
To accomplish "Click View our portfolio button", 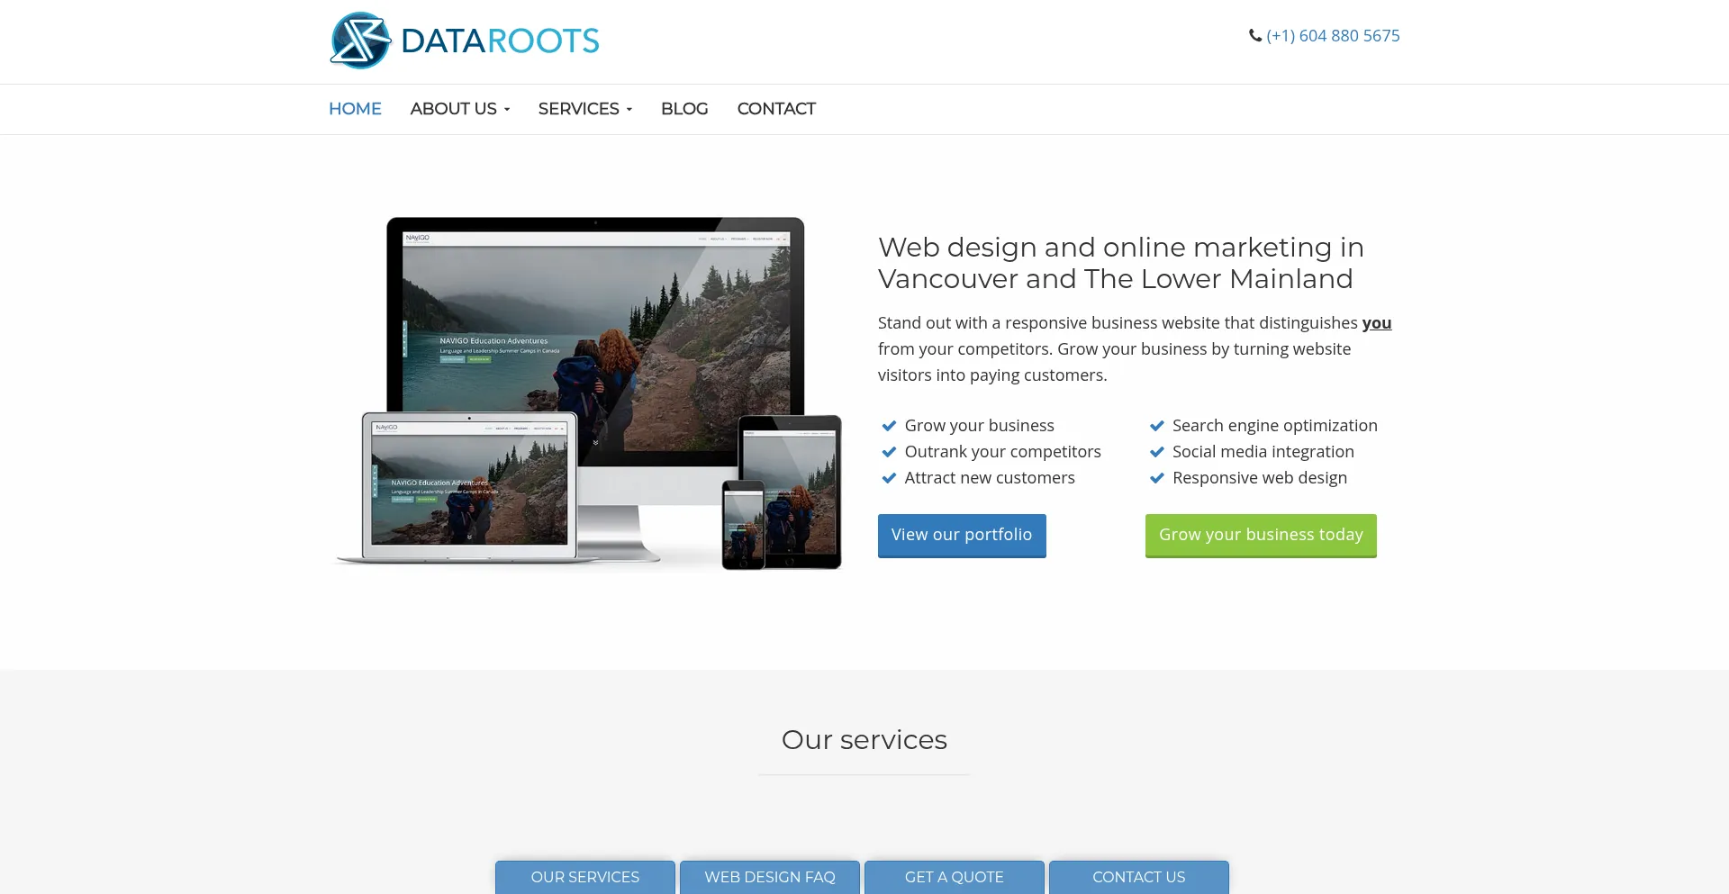I will click(x=962, y=536).
